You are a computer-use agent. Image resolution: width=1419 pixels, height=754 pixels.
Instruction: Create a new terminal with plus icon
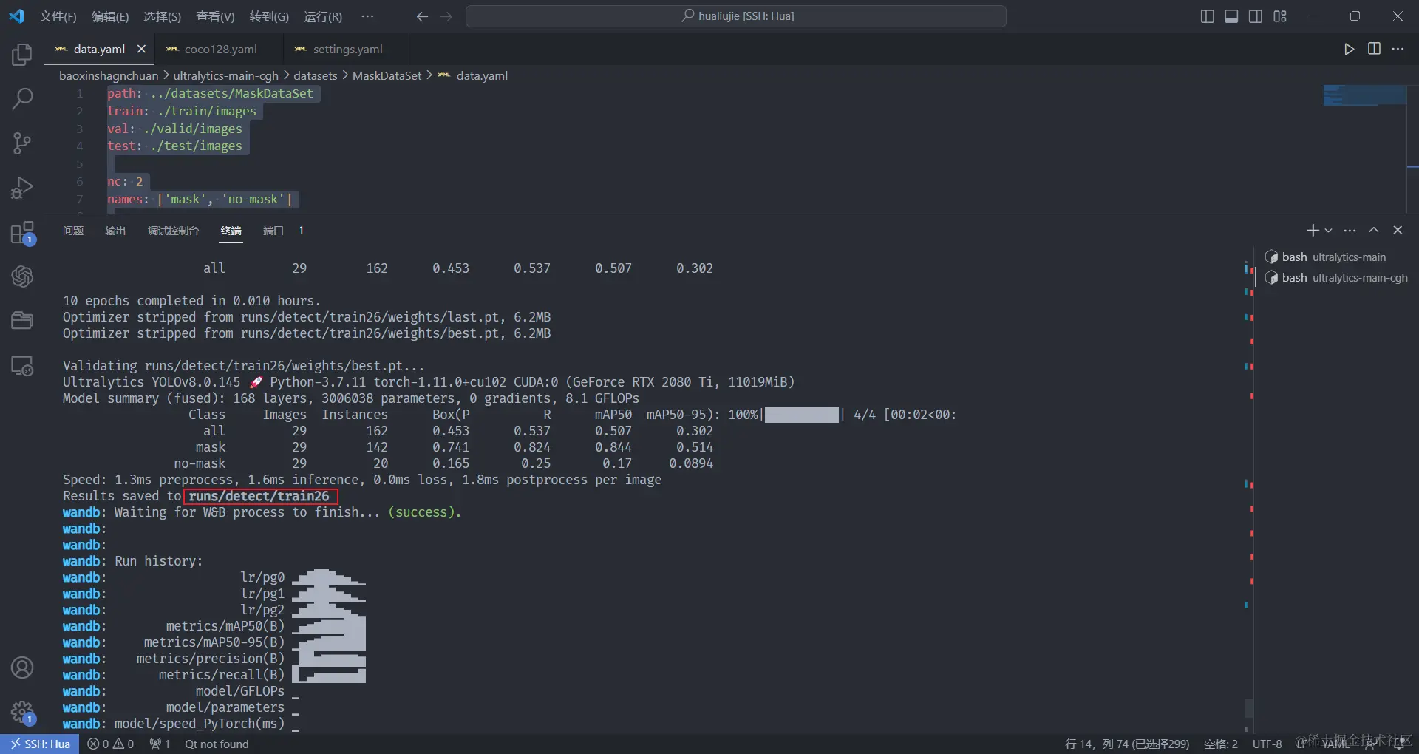1313,231
